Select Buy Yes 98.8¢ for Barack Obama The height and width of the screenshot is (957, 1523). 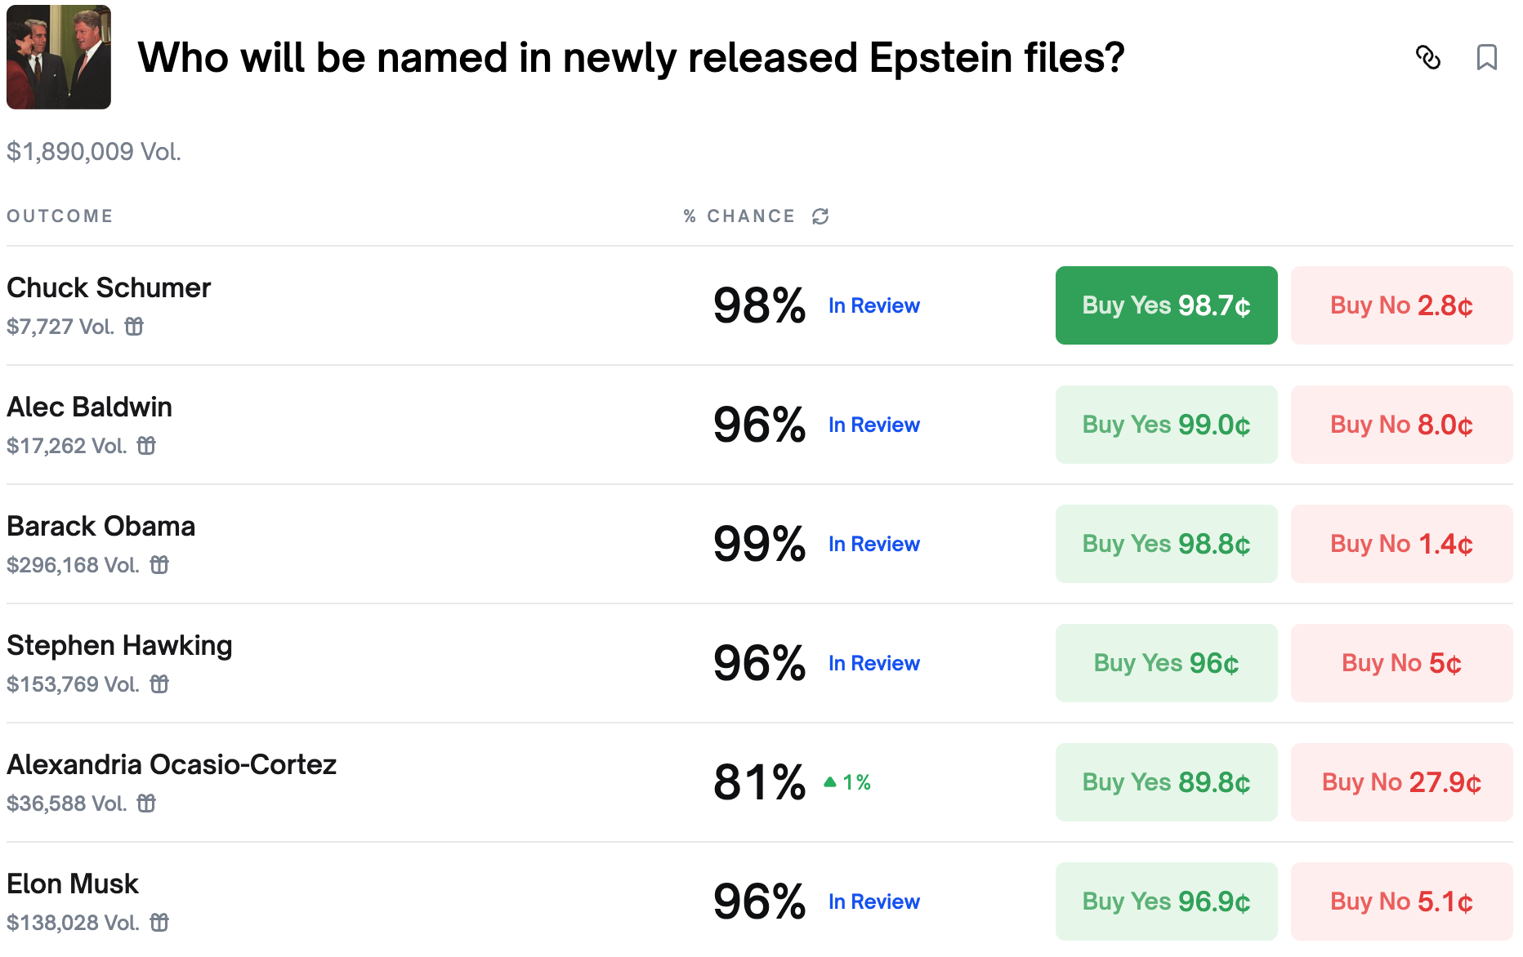[x=1166, y=544]
